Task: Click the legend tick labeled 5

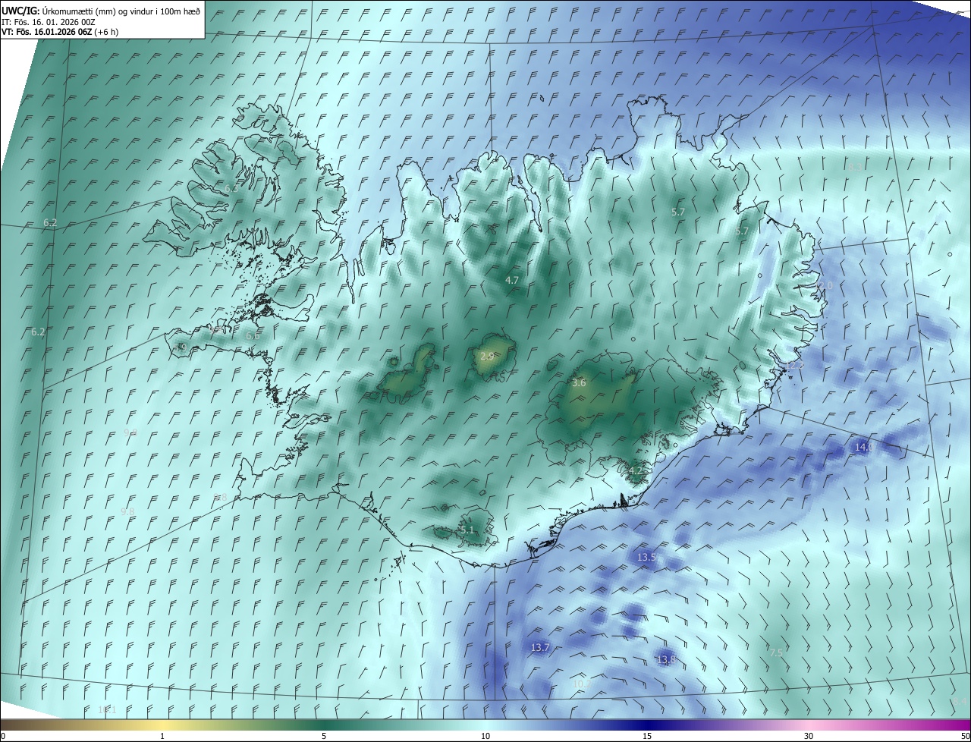Action: tap(324, 736)
